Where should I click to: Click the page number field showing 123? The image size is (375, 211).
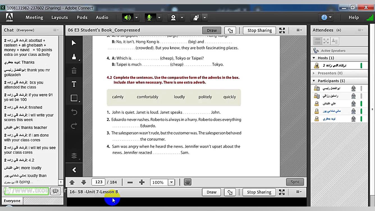coord(99,182)
